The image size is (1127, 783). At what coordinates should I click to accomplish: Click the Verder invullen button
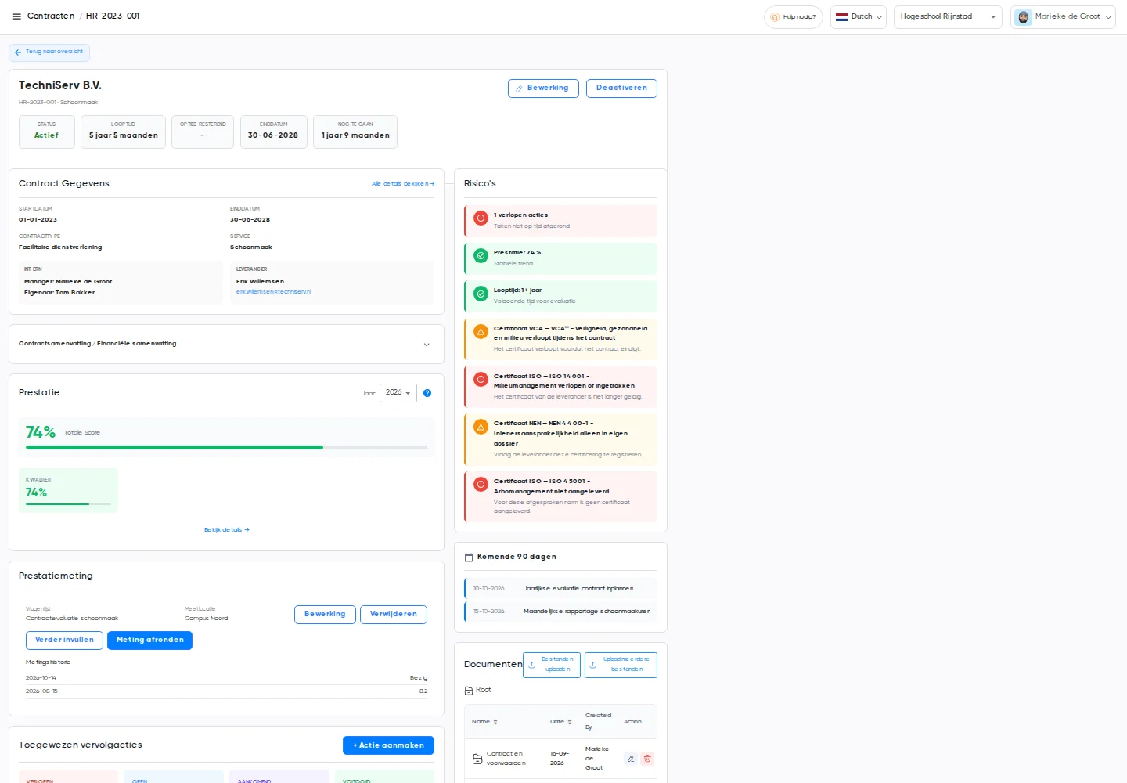pos(64,640)
